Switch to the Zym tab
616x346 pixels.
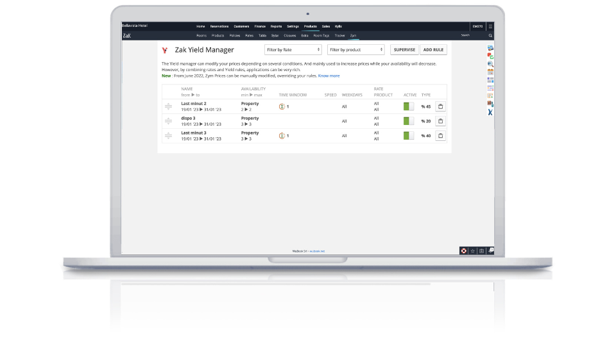pos(353,36)
